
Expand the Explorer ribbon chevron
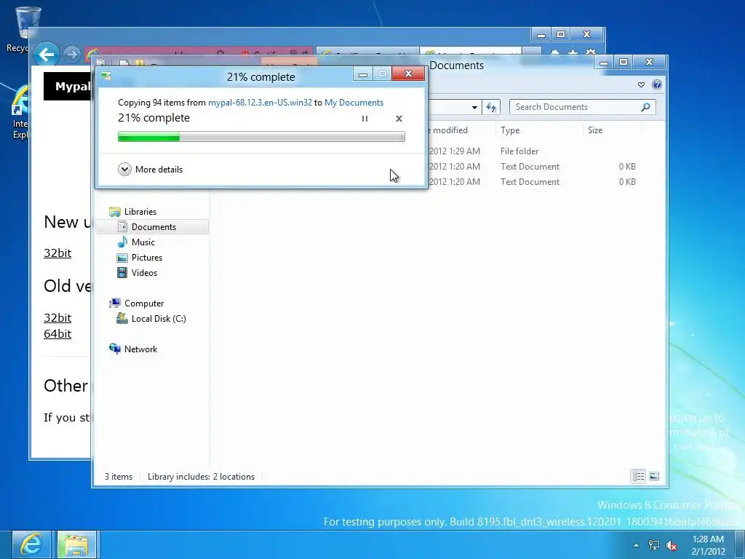tap(641, 84)
